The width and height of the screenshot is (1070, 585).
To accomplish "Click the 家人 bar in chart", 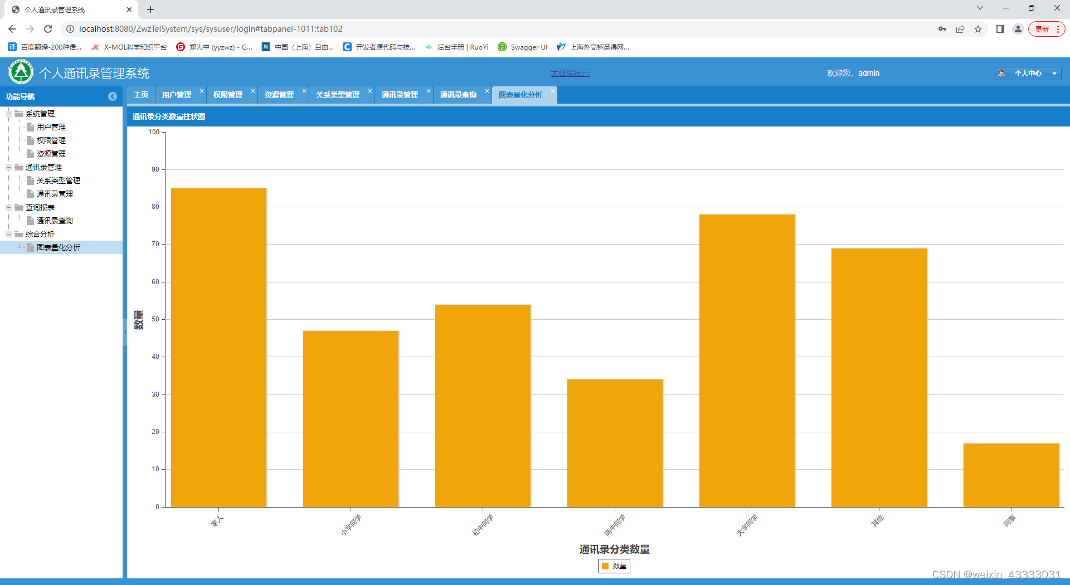I will pyautogui.click(x=218, y=348).
